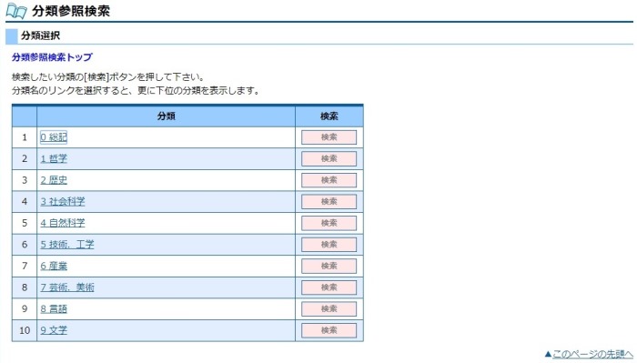Click 検索 button for 1 哲学 row
Viewport: 637px width, 363px height.
[329, 159]
